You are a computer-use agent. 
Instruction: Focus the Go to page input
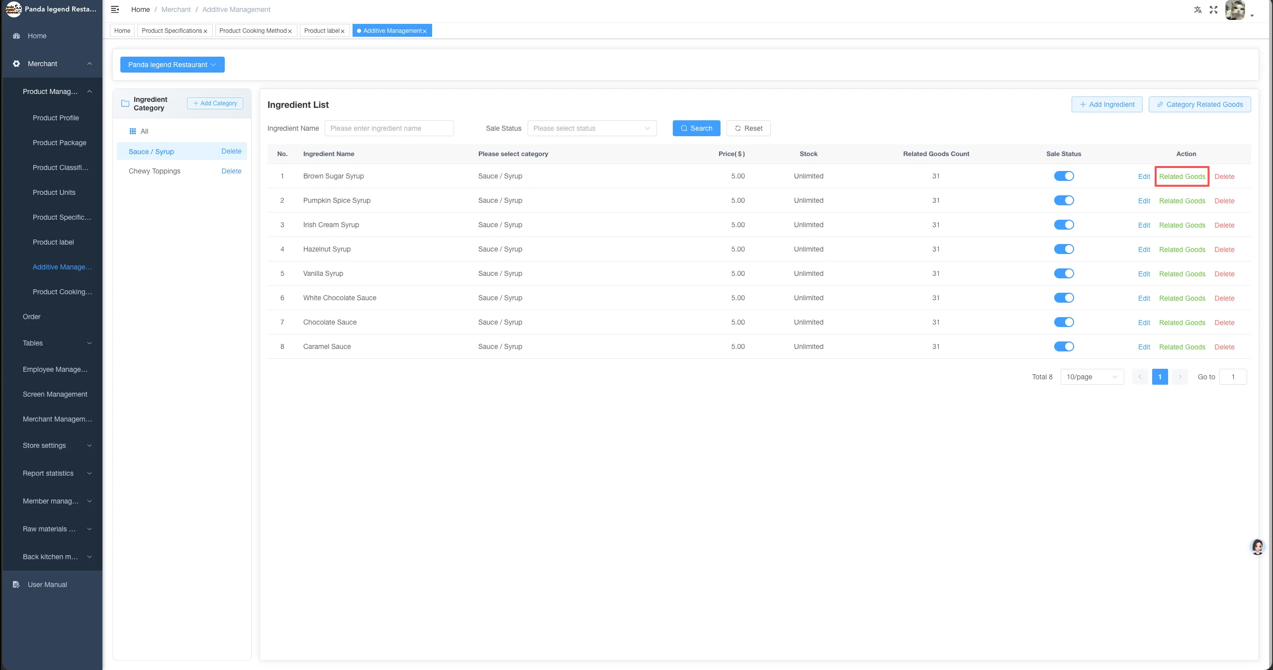pyautogui.click(x=1233, y=377)
